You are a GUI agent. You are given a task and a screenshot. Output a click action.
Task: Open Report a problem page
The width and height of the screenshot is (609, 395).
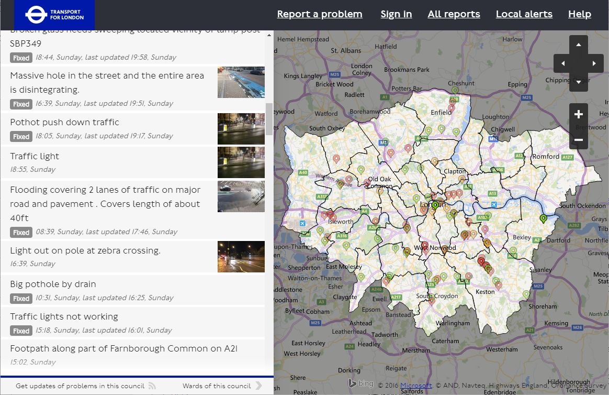pos(319,14)
